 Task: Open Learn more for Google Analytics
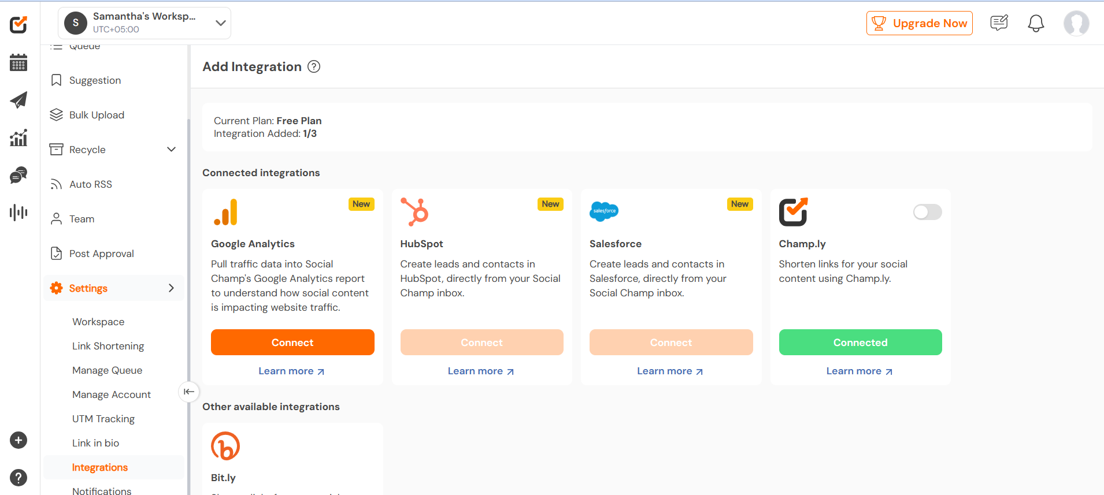click(x=292, y=371)
